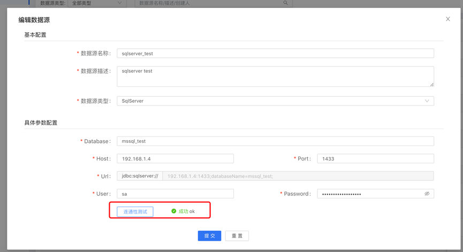Click the green success check icon
Image resolution: width=463 pixels, height=252 pixels.
click(x=173, y=211)
